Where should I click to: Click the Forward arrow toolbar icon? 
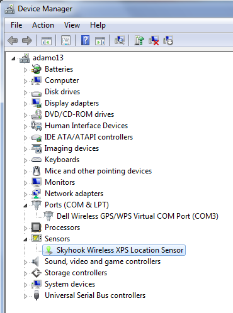pyautogui.click(x=27, y=40)
